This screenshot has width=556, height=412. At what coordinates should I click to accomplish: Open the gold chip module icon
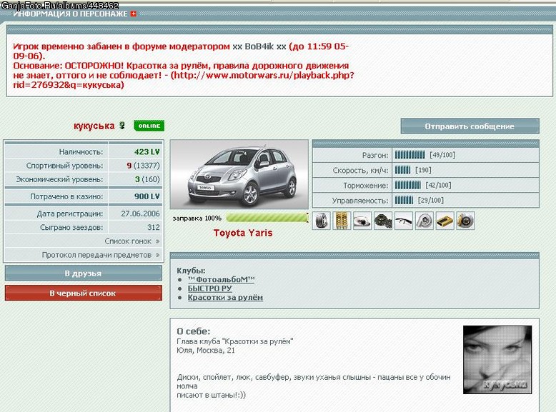[445, 221]
